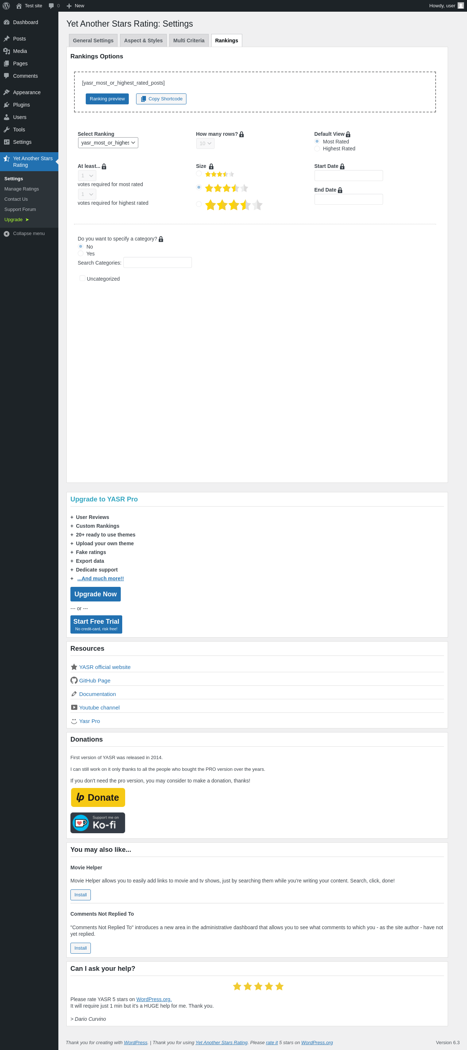Choose Yes for specify a category
Screen dimensions: 467x1050
point(81,254)
